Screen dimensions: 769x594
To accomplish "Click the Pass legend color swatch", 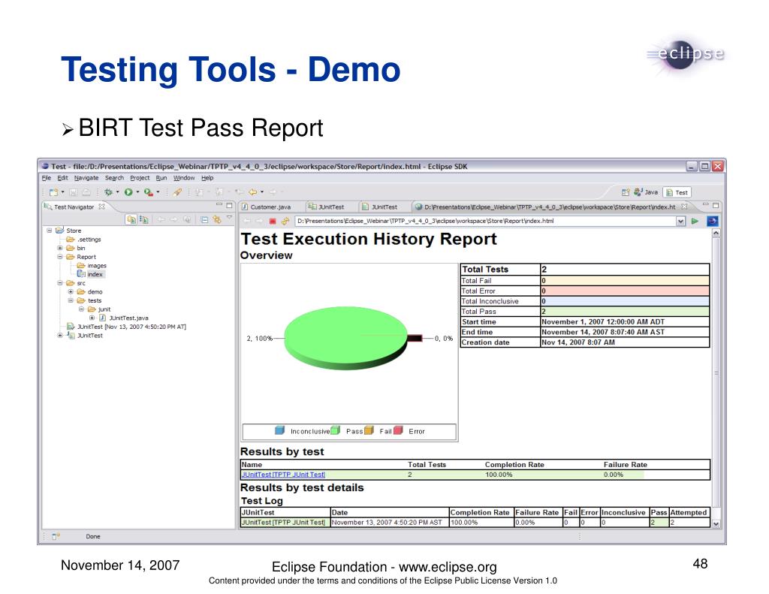I will [336, 430].
